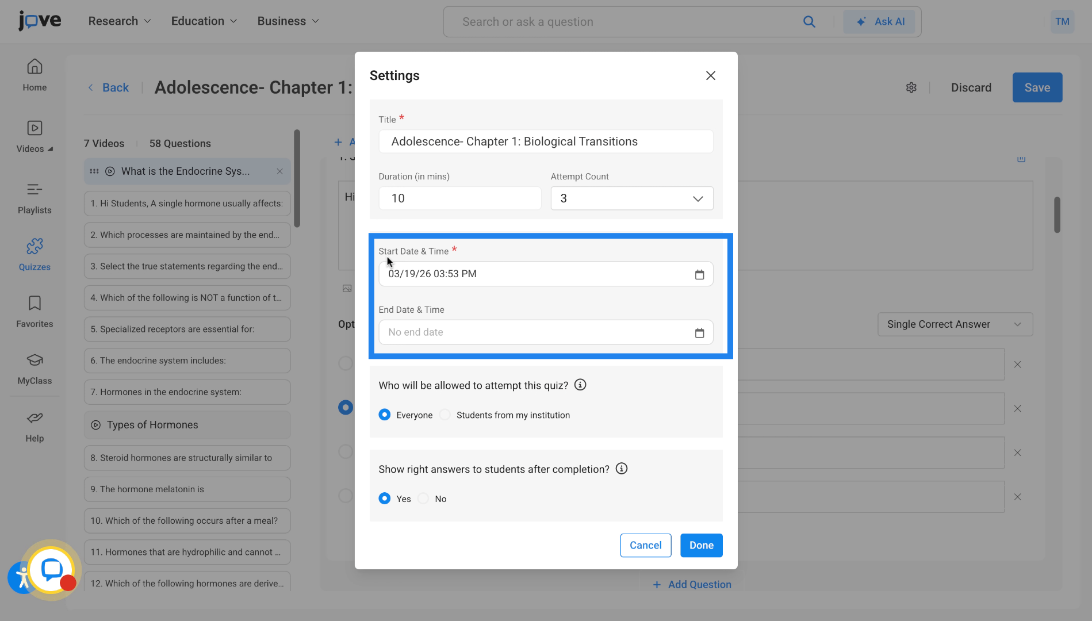Screen dimensions: 1092x621
Task: Open the Home section from the sidebar
Action: 35,75
